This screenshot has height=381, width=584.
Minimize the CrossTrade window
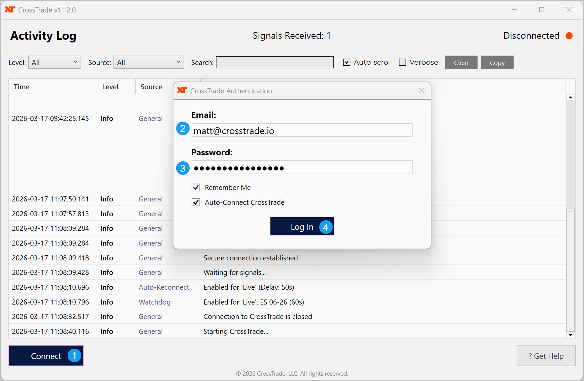point(514,10)
